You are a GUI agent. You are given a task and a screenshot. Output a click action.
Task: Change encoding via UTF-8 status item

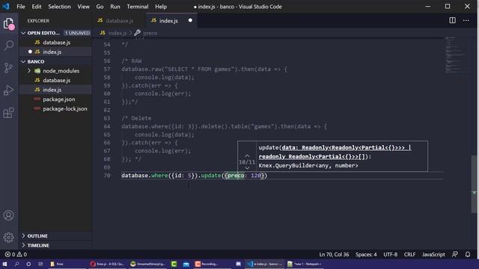coord(391,254)
